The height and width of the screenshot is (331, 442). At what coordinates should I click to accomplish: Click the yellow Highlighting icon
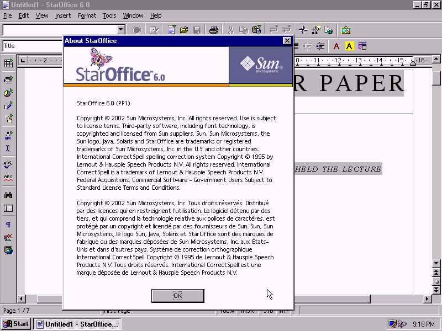[349, 46]
